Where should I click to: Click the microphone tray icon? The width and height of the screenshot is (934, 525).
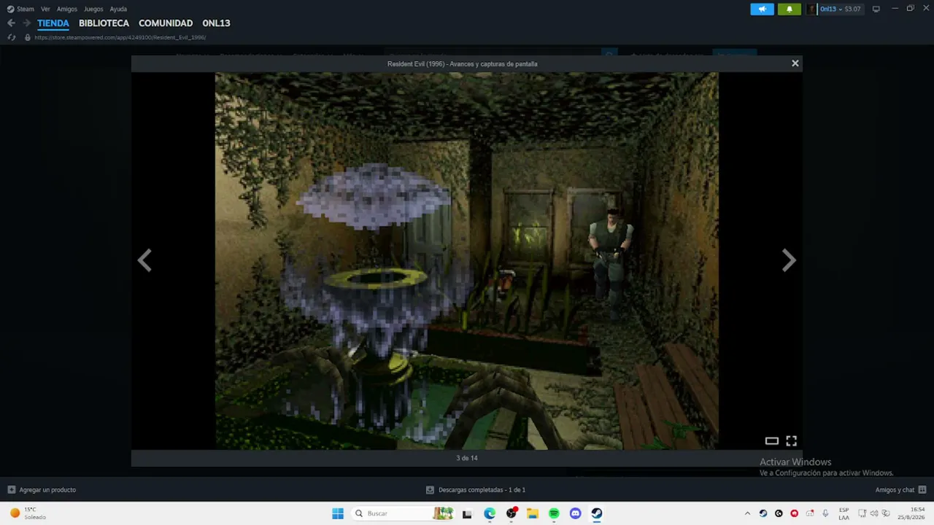tap(825, 513)
